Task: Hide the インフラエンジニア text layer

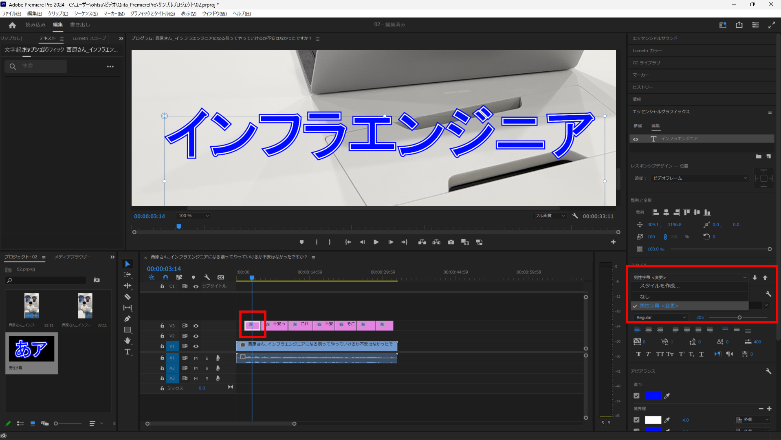Action: click(x=636, y=139)
